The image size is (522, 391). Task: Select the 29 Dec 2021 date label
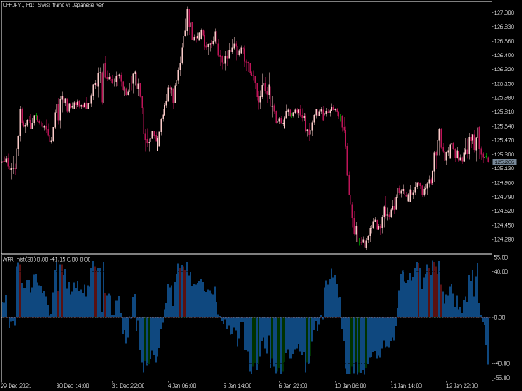tap(17, 385)
